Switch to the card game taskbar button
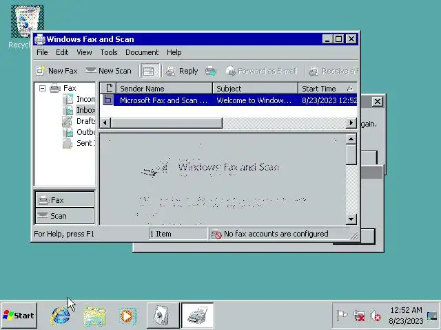This screenshot has height=330, width=441. coord(163,316)
